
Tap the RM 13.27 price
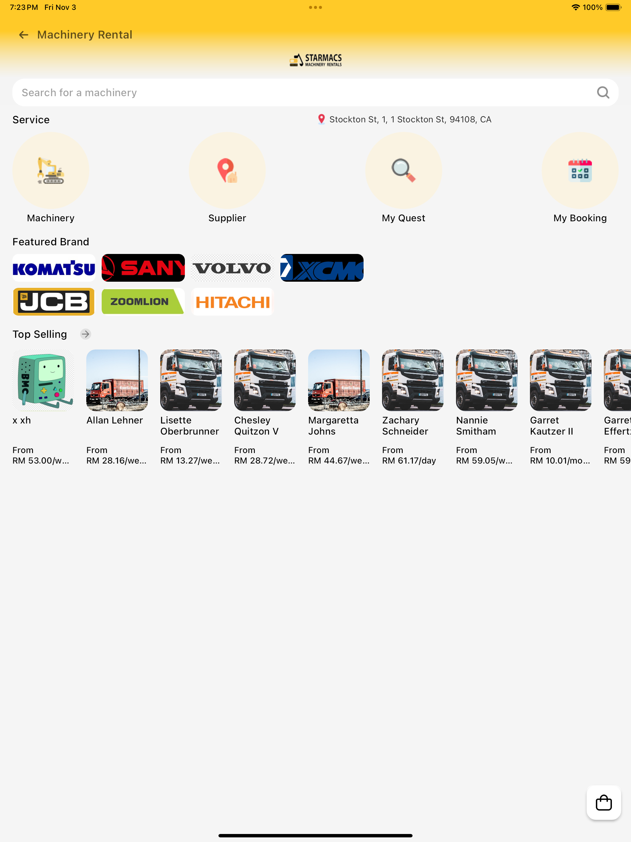tap(190, 460)
